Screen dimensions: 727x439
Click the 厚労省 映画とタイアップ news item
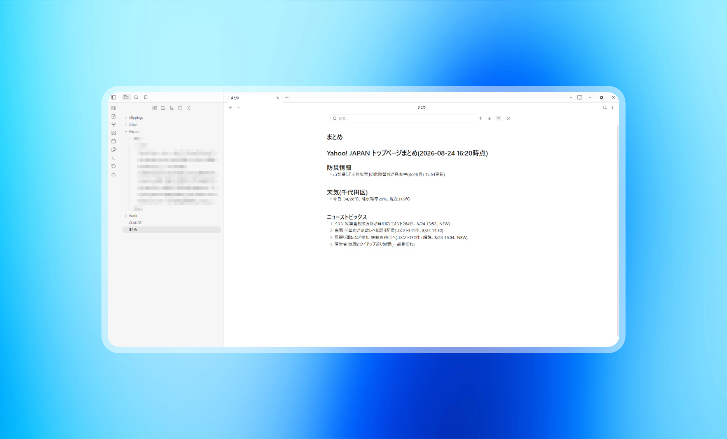[374, 244]
